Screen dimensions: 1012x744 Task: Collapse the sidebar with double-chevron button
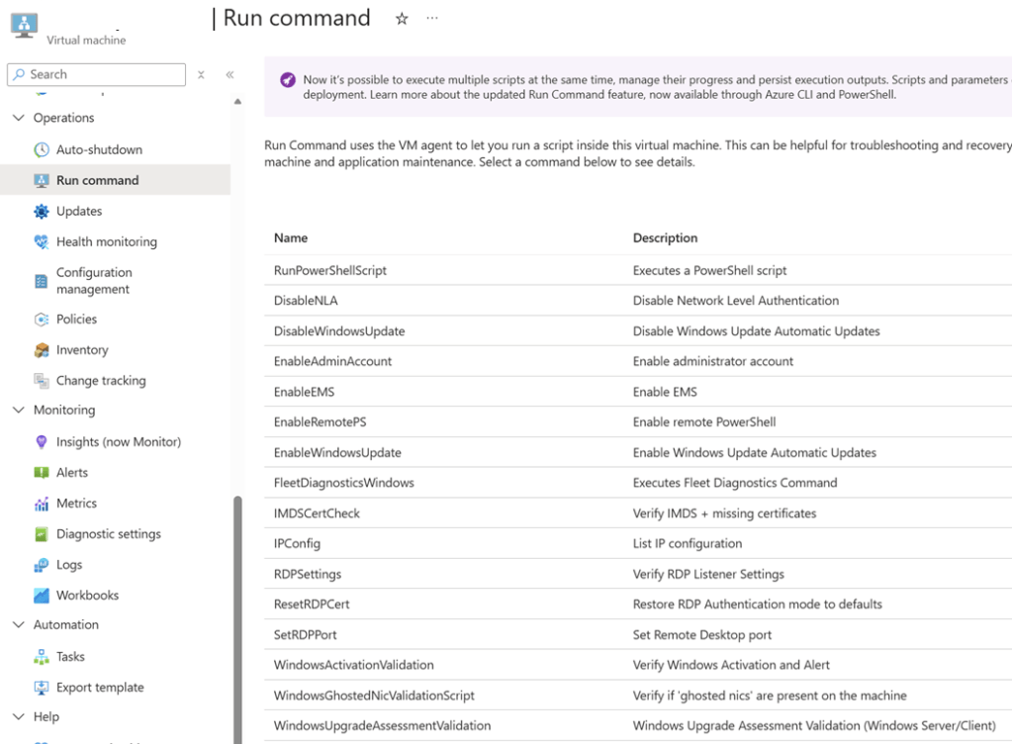pyautogui.click(x=230, y=74)
